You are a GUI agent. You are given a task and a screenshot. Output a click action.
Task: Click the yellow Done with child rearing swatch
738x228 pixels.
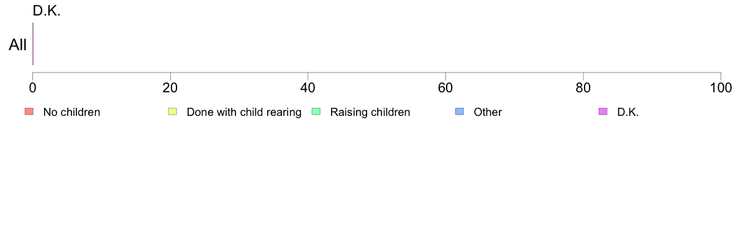173,112
